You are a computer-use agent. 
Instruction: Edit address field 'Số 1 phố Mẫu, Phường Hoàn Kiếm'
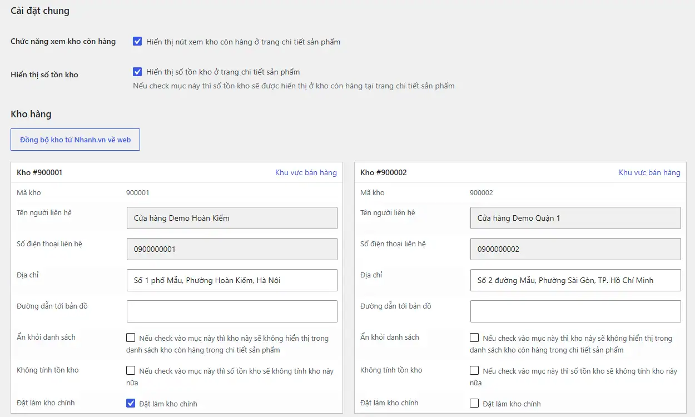click(232, 280)
